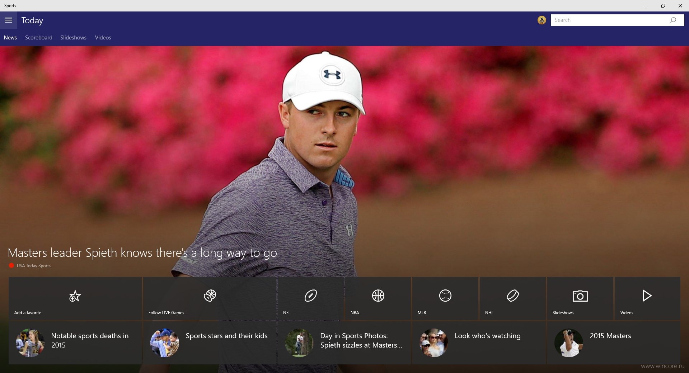This screenshot has width=689, height=373.
Task: Restore down the Sports window
Action: click(663, 6)
